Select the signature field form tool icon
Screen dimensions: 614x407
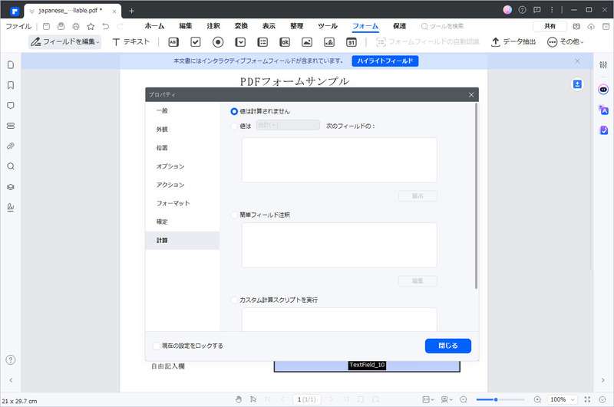pos(329,42)
